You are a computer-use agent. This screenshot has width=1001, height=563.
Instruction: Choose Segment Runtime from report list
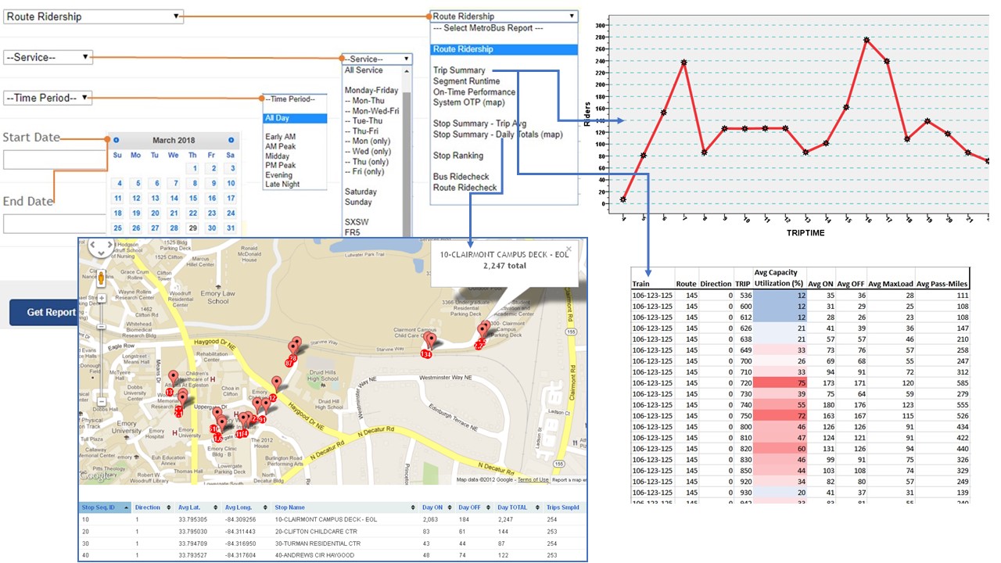click(467, 81)
